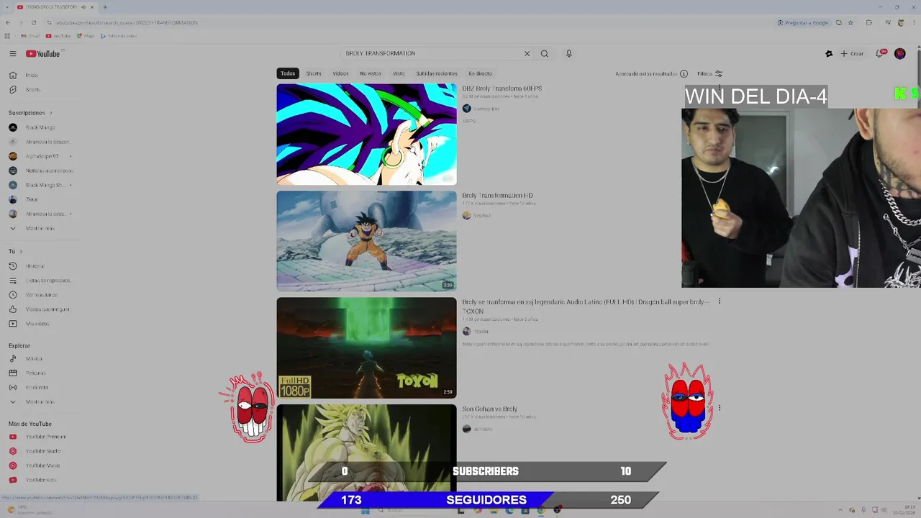This screenshot has height=518, width=921.
Task: Click the Crear button
Action: (x=852, y=53)
